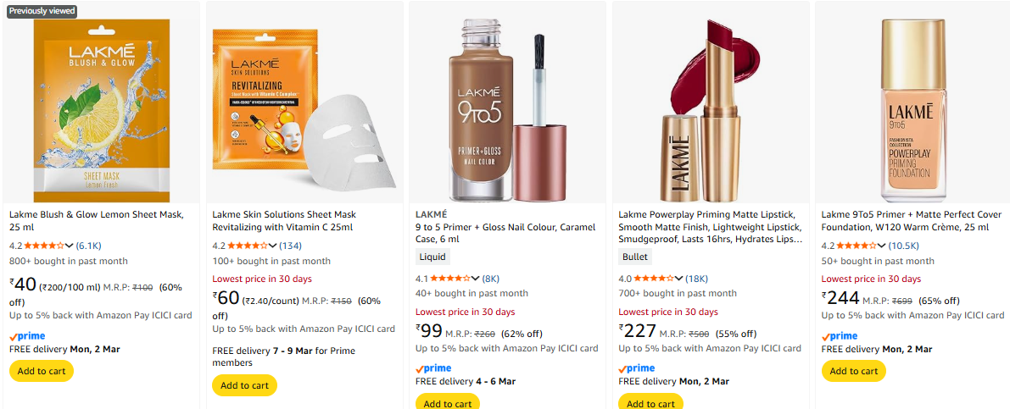Add Lemon Sheet Mask to cart
The height and width of the screenshot is (409, 1010).
point(42,371)
